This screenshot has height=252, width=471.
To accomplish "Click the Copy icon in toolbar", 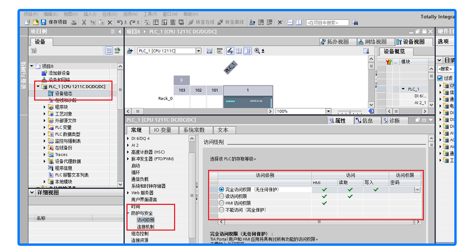I will pyautogui.click(x=93, y=22).
